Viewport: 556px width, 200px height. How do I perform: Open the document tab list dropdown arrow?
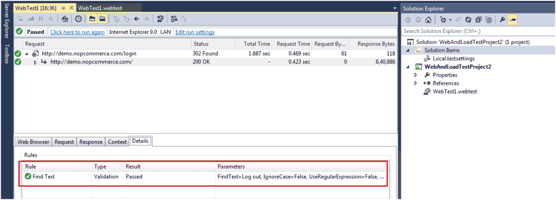pyautogui.click(x=395, y=8)
